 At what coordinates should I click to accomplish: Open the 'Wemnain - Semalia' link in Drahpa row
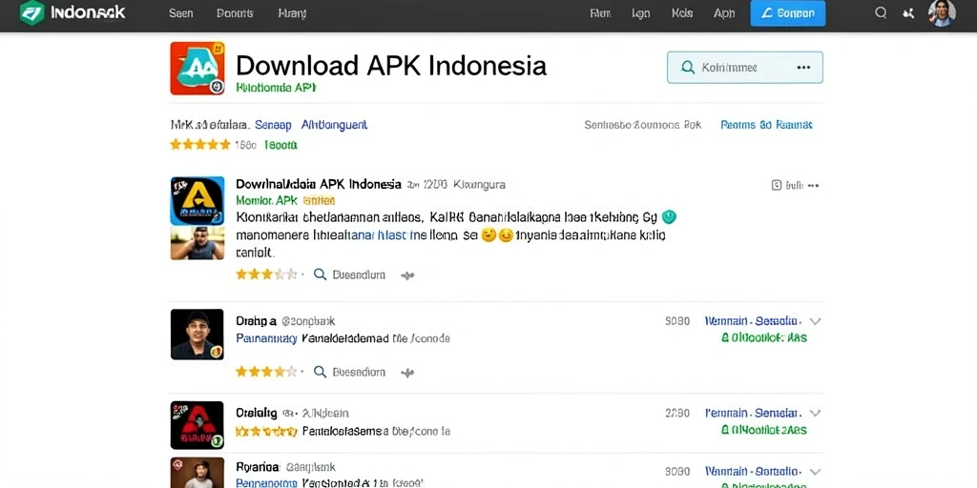(752, 321)
